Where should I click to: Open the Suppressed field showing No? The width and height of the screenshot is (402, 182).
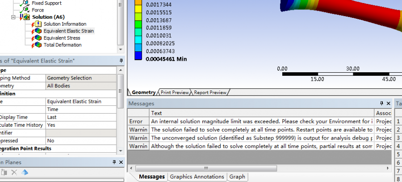pos(81,141)
